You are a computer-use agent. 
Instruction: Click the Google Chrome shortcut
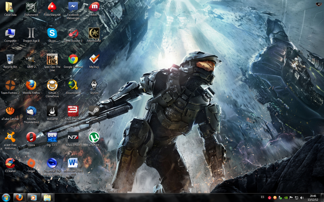pyautogui.click(x=73, y=59)
